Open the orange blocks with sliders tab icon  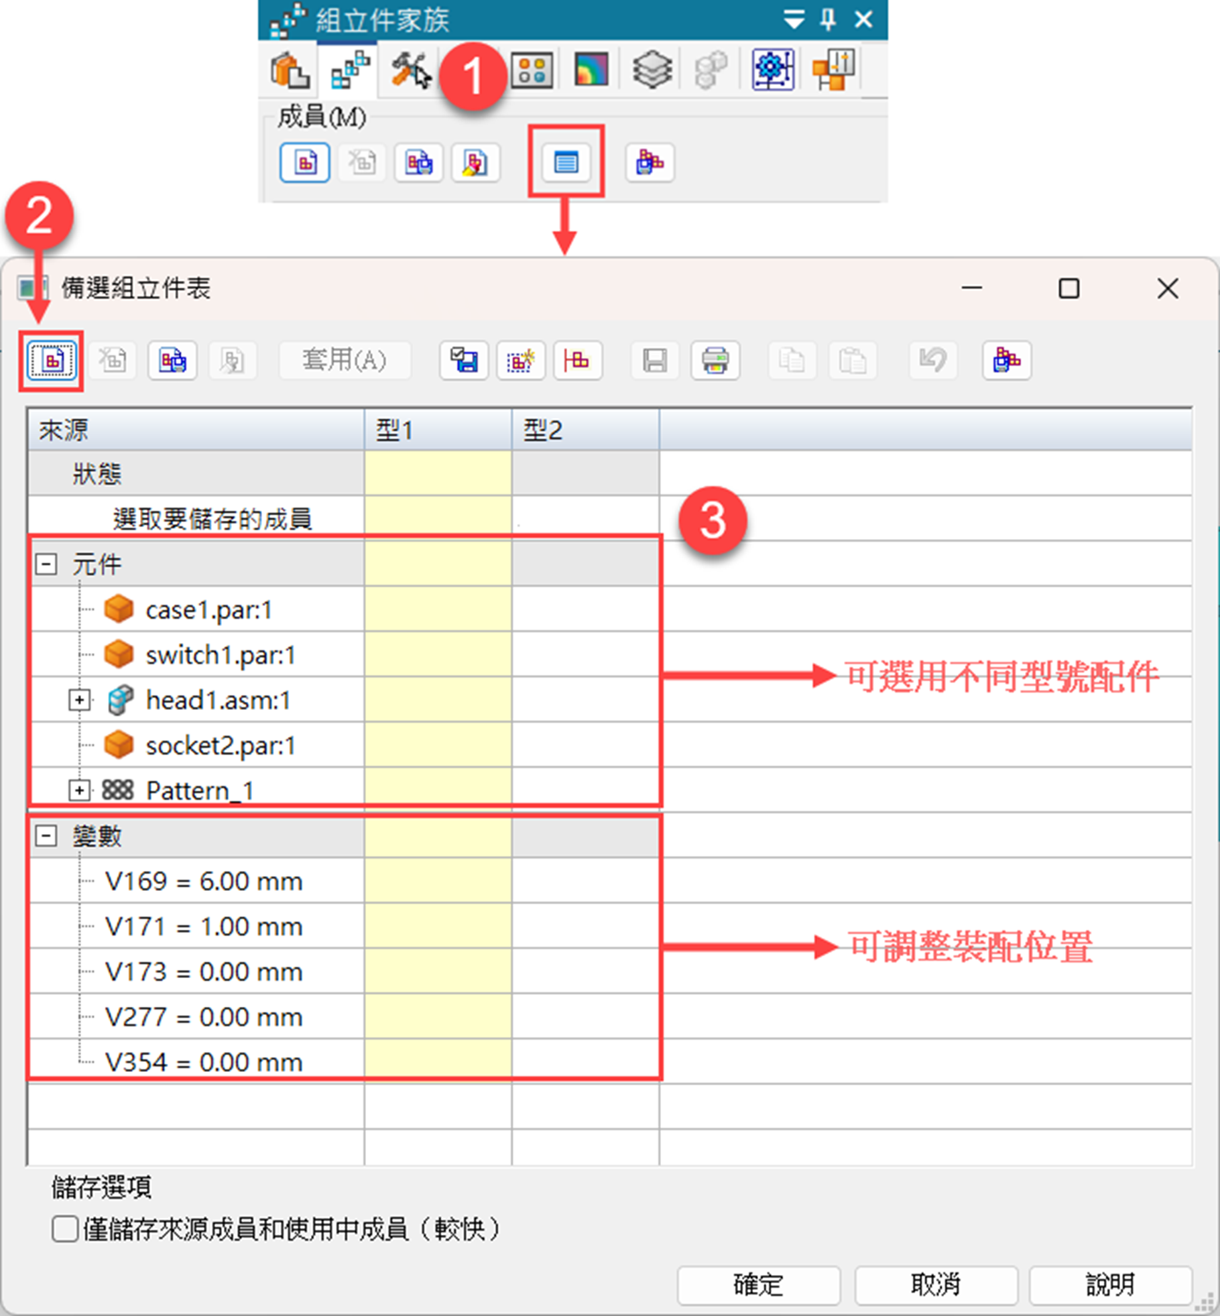(833, 70)
